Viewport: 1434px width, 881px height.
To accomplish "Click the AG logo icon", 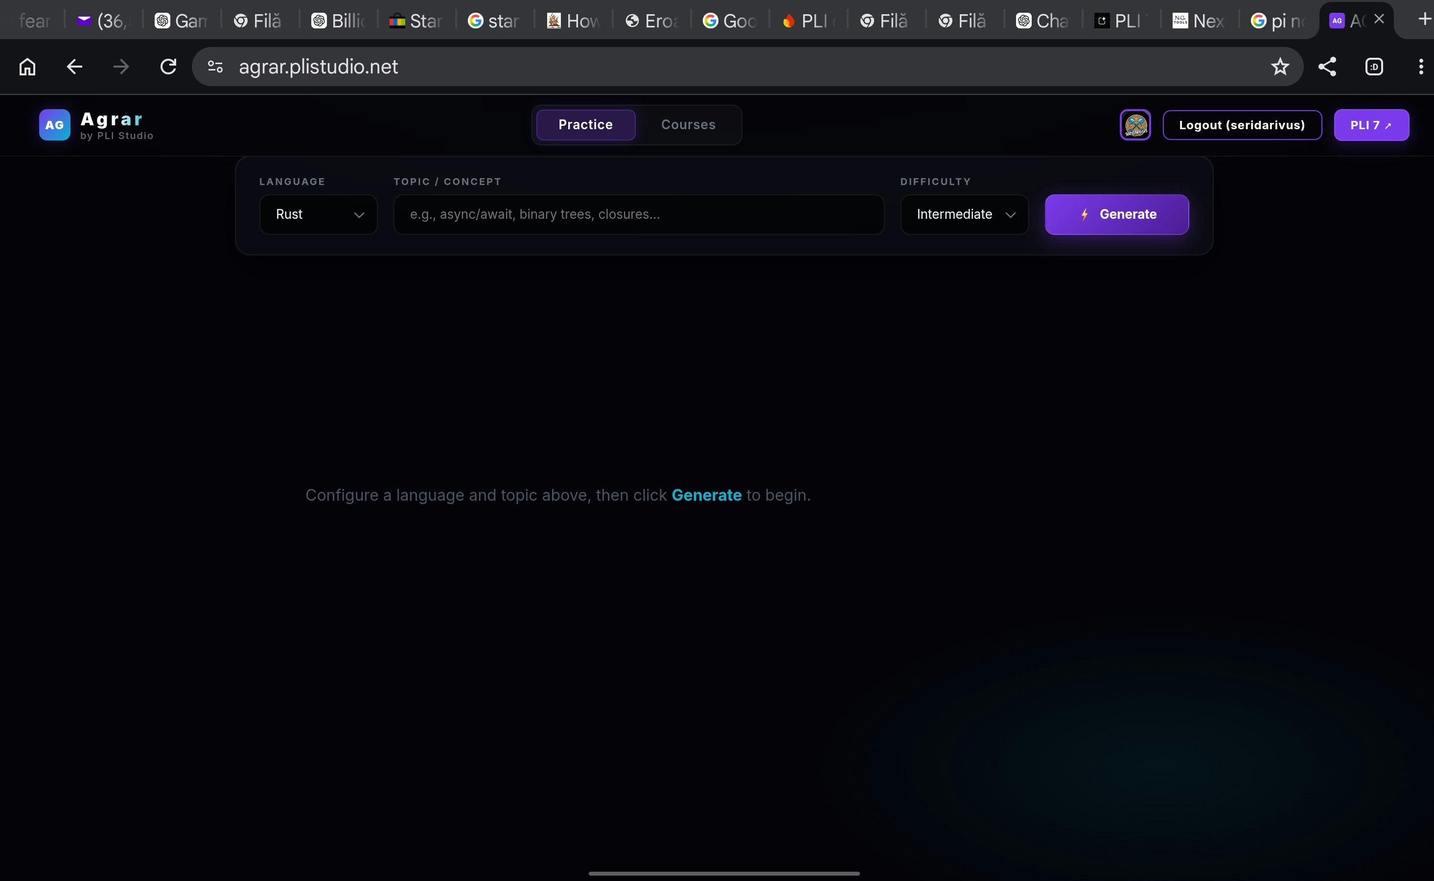I will (x=55, y=125).
